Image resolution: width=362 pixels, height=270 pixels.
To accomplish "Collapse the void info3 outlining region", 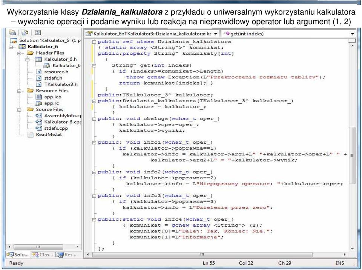I will 94,196.
